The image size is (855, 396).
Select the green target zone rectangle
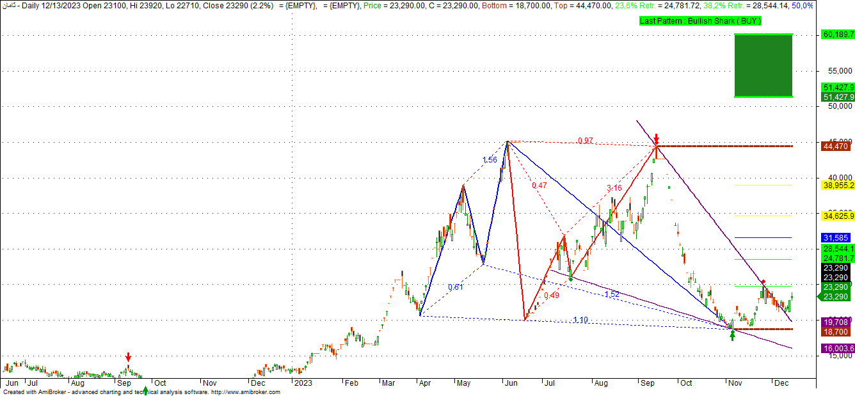click(763, 65)
